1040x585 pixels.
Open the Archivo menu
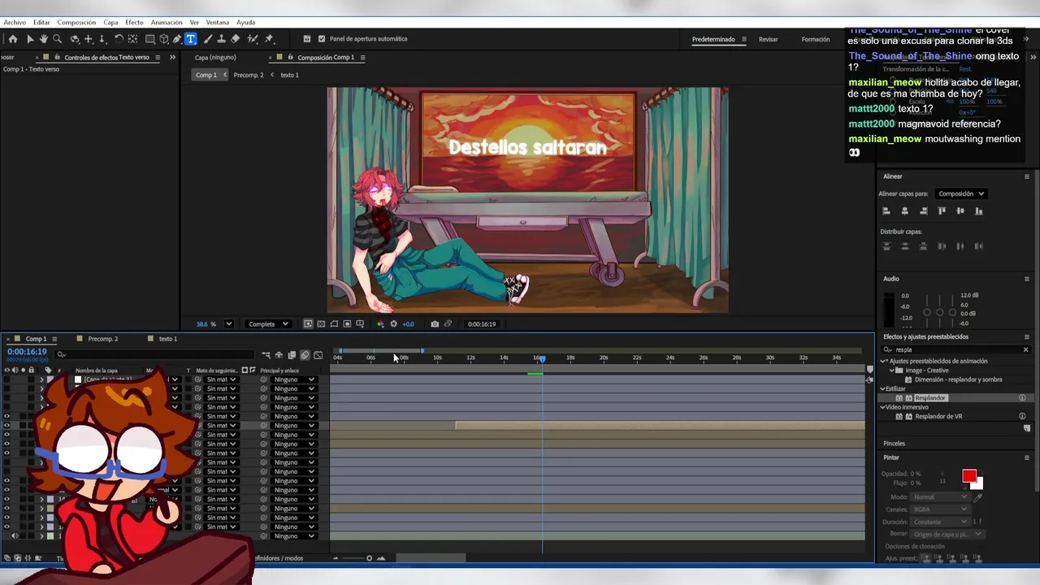pyautogui.click(x=15, y=22)
